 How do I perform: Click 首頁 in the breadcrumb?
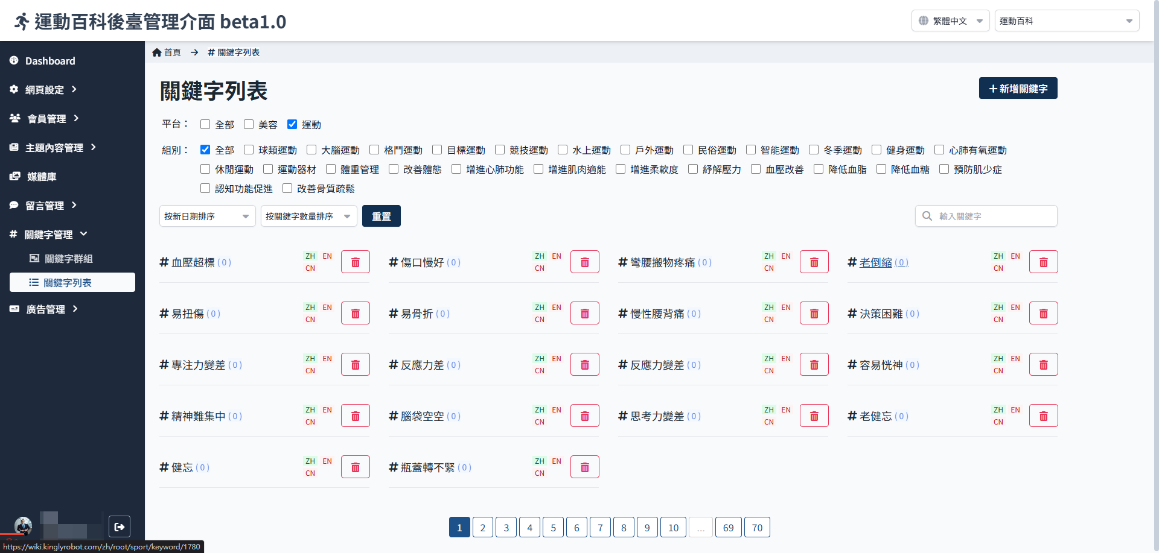[172, 52]
